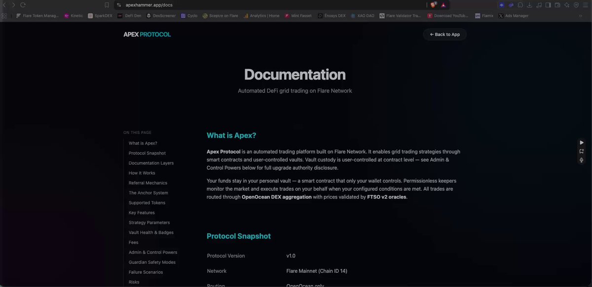This screenshot has height=287, width=592.
Task: Jump to Vault Health & Badges section
Action: pyautogui.click(x=151, y=232)
